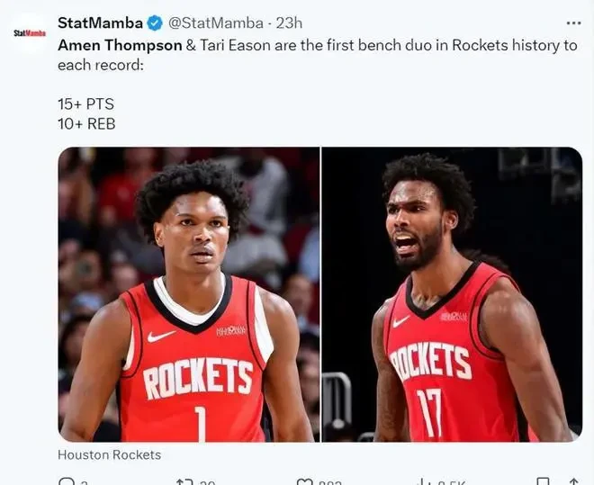Open the 23h timestamp permalink
This screenshot has width=594, height=485.
click(x=289, y=23)
